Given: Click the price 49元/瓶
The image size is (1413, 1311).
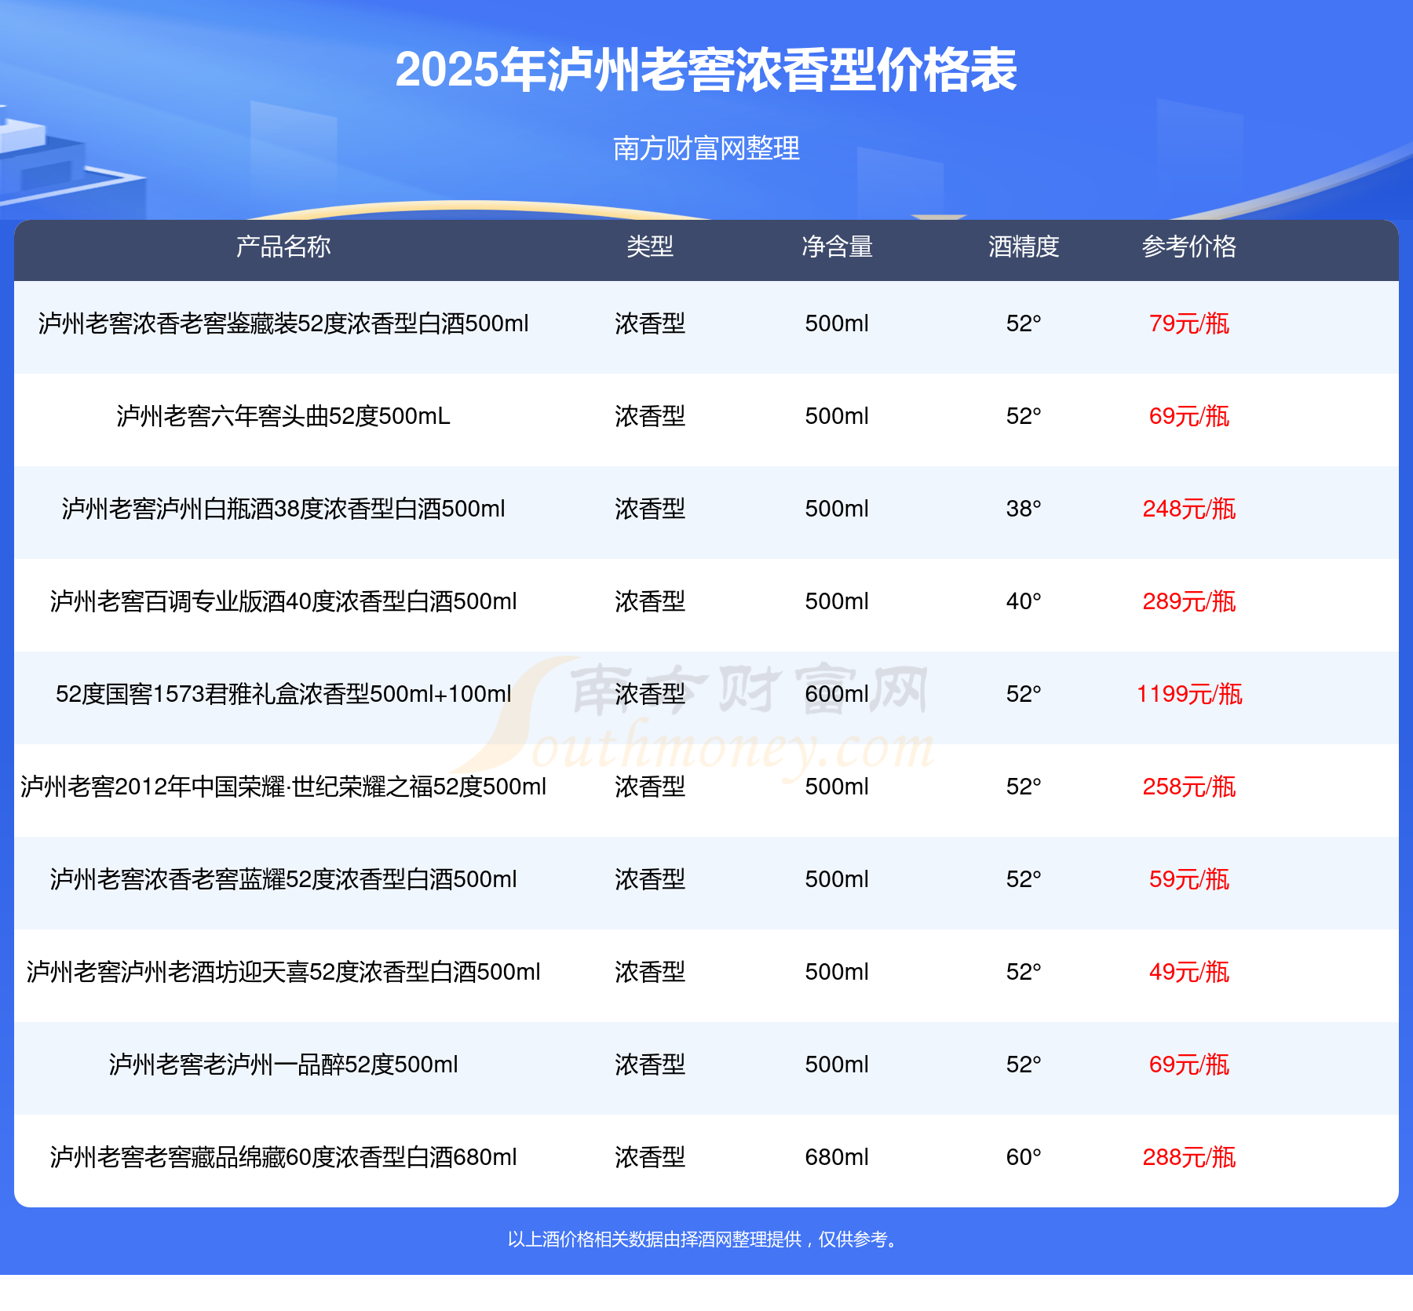Looking at the screenshot, I should (1189, 972).
